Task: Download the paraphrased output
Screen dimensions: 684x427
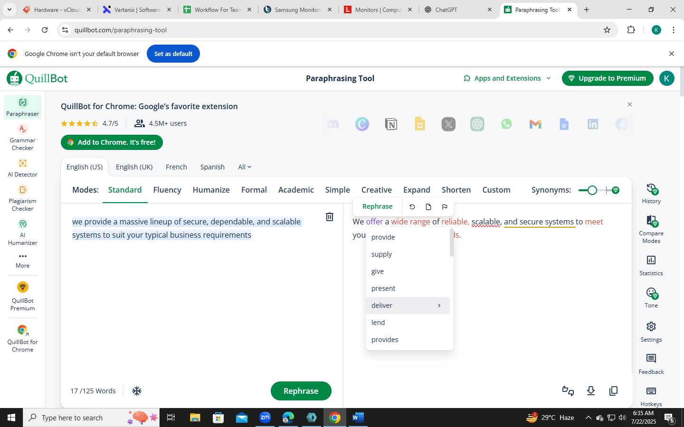Action: (591, 391)
